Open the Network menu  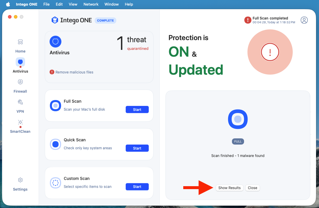tap(91, 4)
